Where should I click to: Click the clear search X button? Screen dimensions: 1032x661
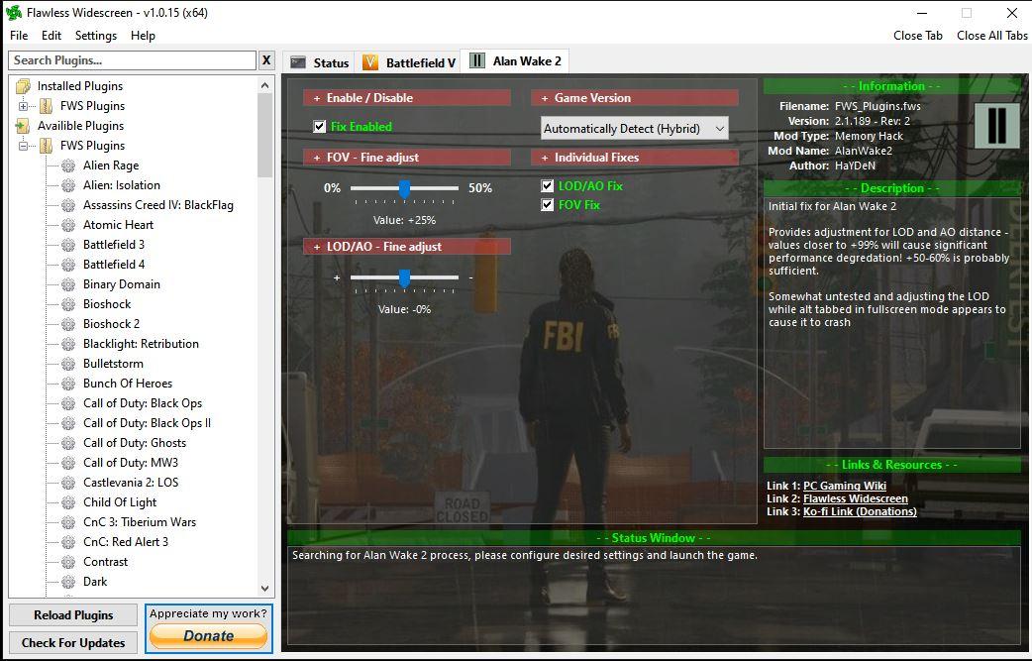(x=265, y=60)
